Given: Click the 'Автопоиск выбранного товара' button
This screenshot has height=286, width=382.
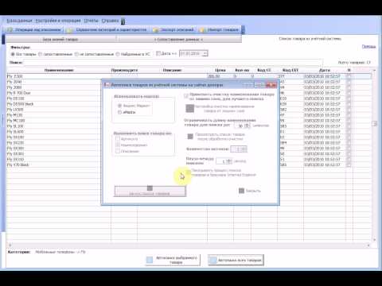Looking at the screenshot, I should pyautogui.click(x=173, y=260).
